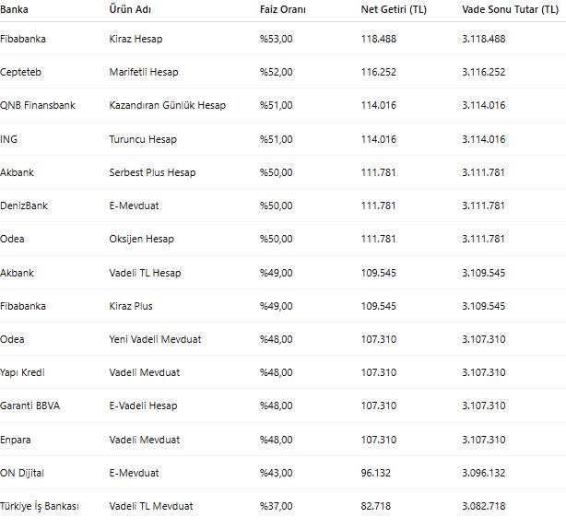Image resolution: width=566 pixels, height=529 pixels.
Task: Click Kazandıran Günlük Hesap product name
Action: (x=168, y=105)
